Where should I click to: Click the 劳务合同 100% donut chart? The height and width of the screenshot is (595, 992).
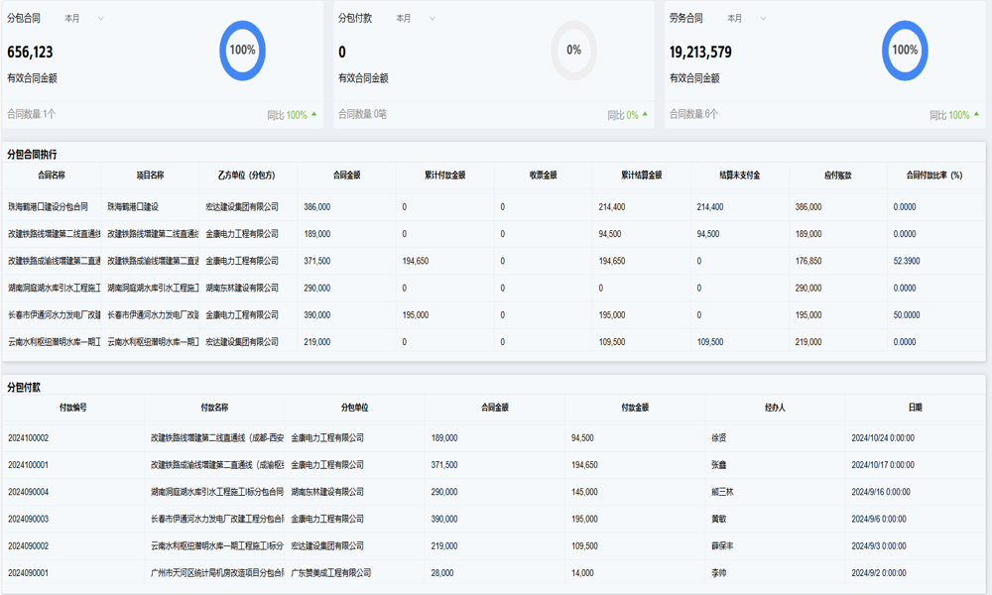point(905,51)
